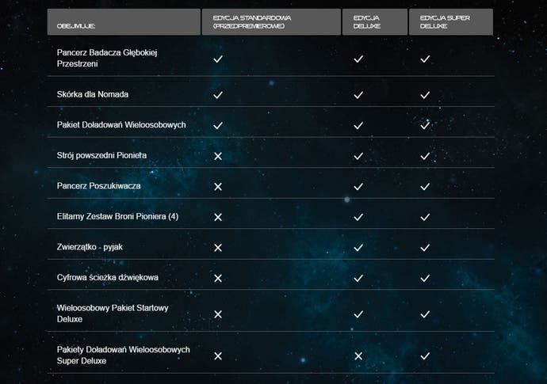Screen dimensions: 547x384
Task: Select the Edycja Super Deluxe column header
Action: (x=451, y=22)
